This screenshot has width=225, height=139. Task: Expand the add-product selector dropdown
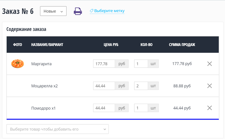(x=57, y=129)
